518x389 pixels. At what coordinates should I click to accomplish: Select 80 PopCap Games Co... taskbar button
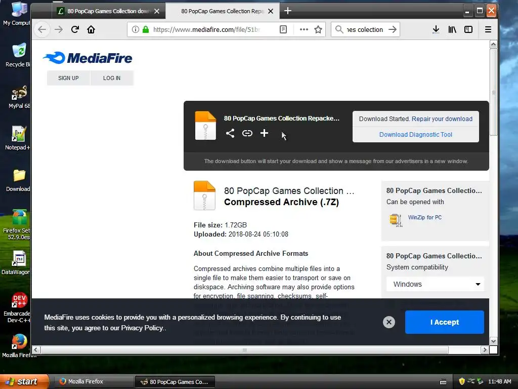click(175, 382)
